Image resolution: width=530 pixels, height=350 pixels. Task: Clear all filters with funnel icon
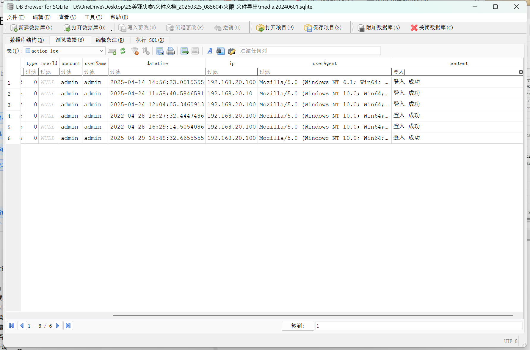click(135, 51)
